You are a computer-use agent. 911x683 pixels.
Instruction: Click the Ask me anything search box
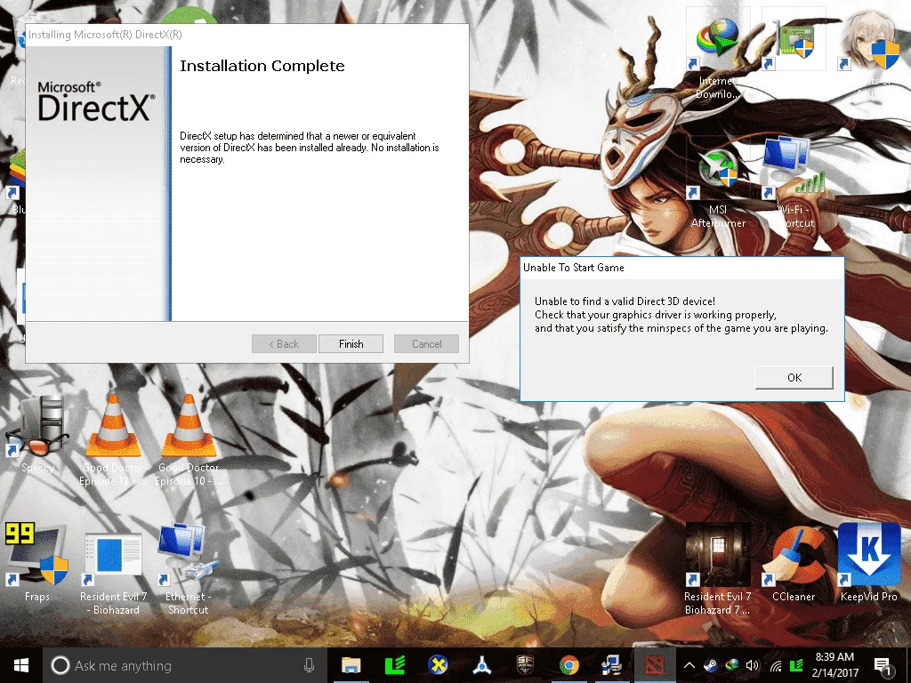185,665
